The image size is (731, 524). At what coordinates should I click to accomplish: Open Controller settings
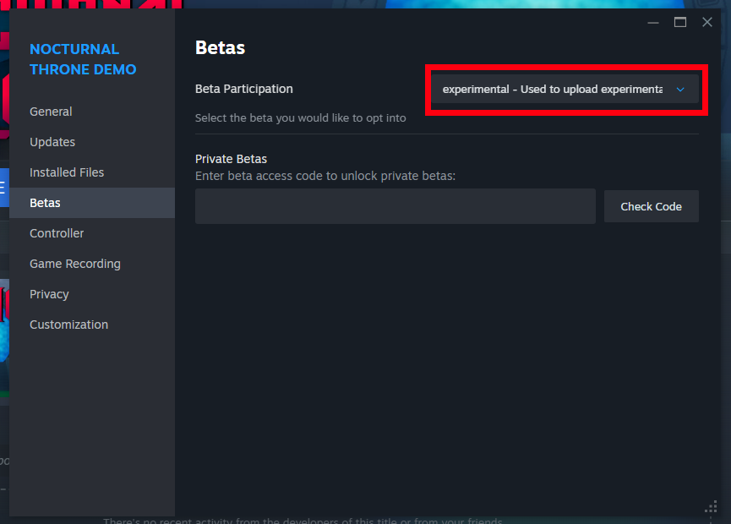point(57,233)
